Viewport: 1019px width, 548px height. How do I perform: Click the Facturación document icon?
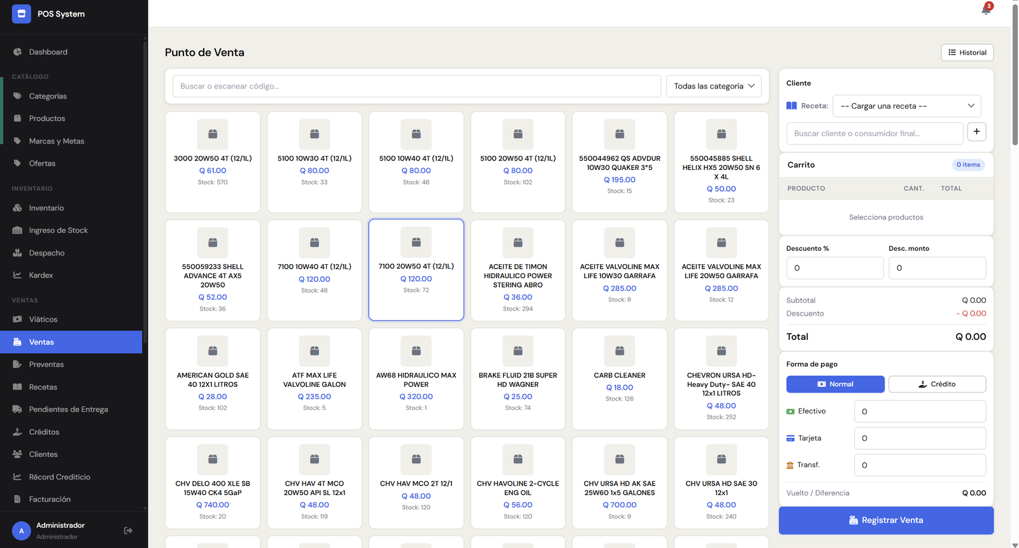(x=17, y=500)
